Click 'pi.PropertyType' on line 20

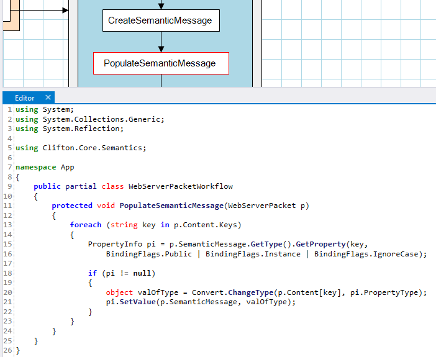384,292
